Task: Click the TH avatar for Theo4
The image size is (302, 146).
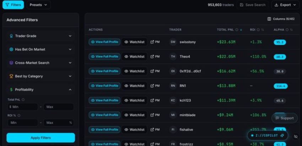Action: click(173, 57)
